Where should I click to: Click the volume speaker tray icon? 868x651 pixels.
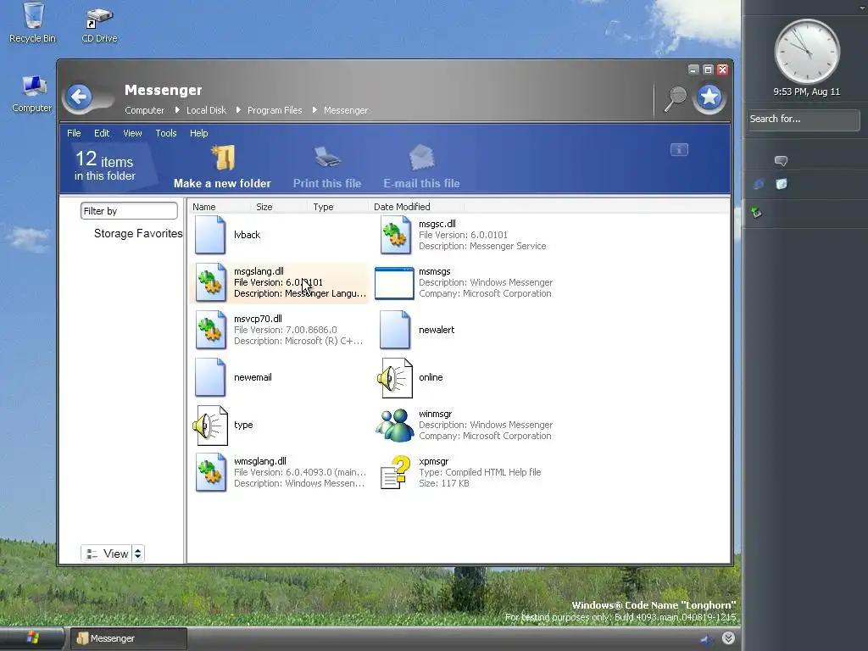pos(707,639)
